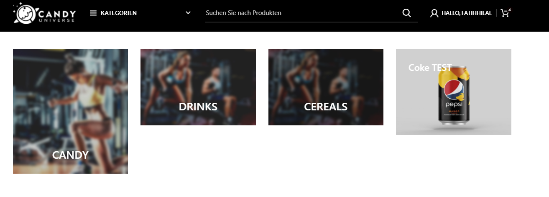Click the CANDY heading label
Screen dimensions: 549x197
(70, 155)
